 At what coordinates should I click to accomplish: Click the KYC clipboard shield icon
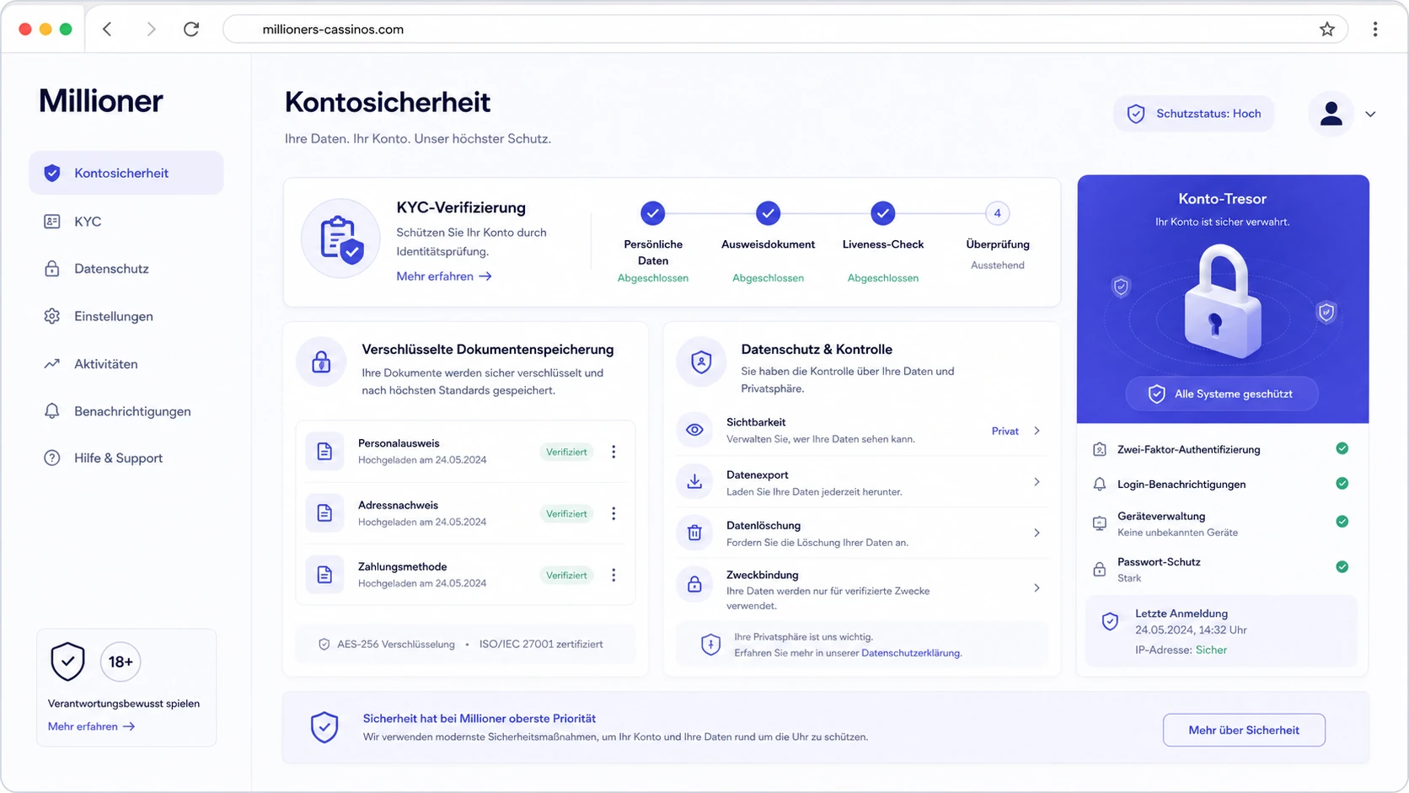click(x=341, y=238)
